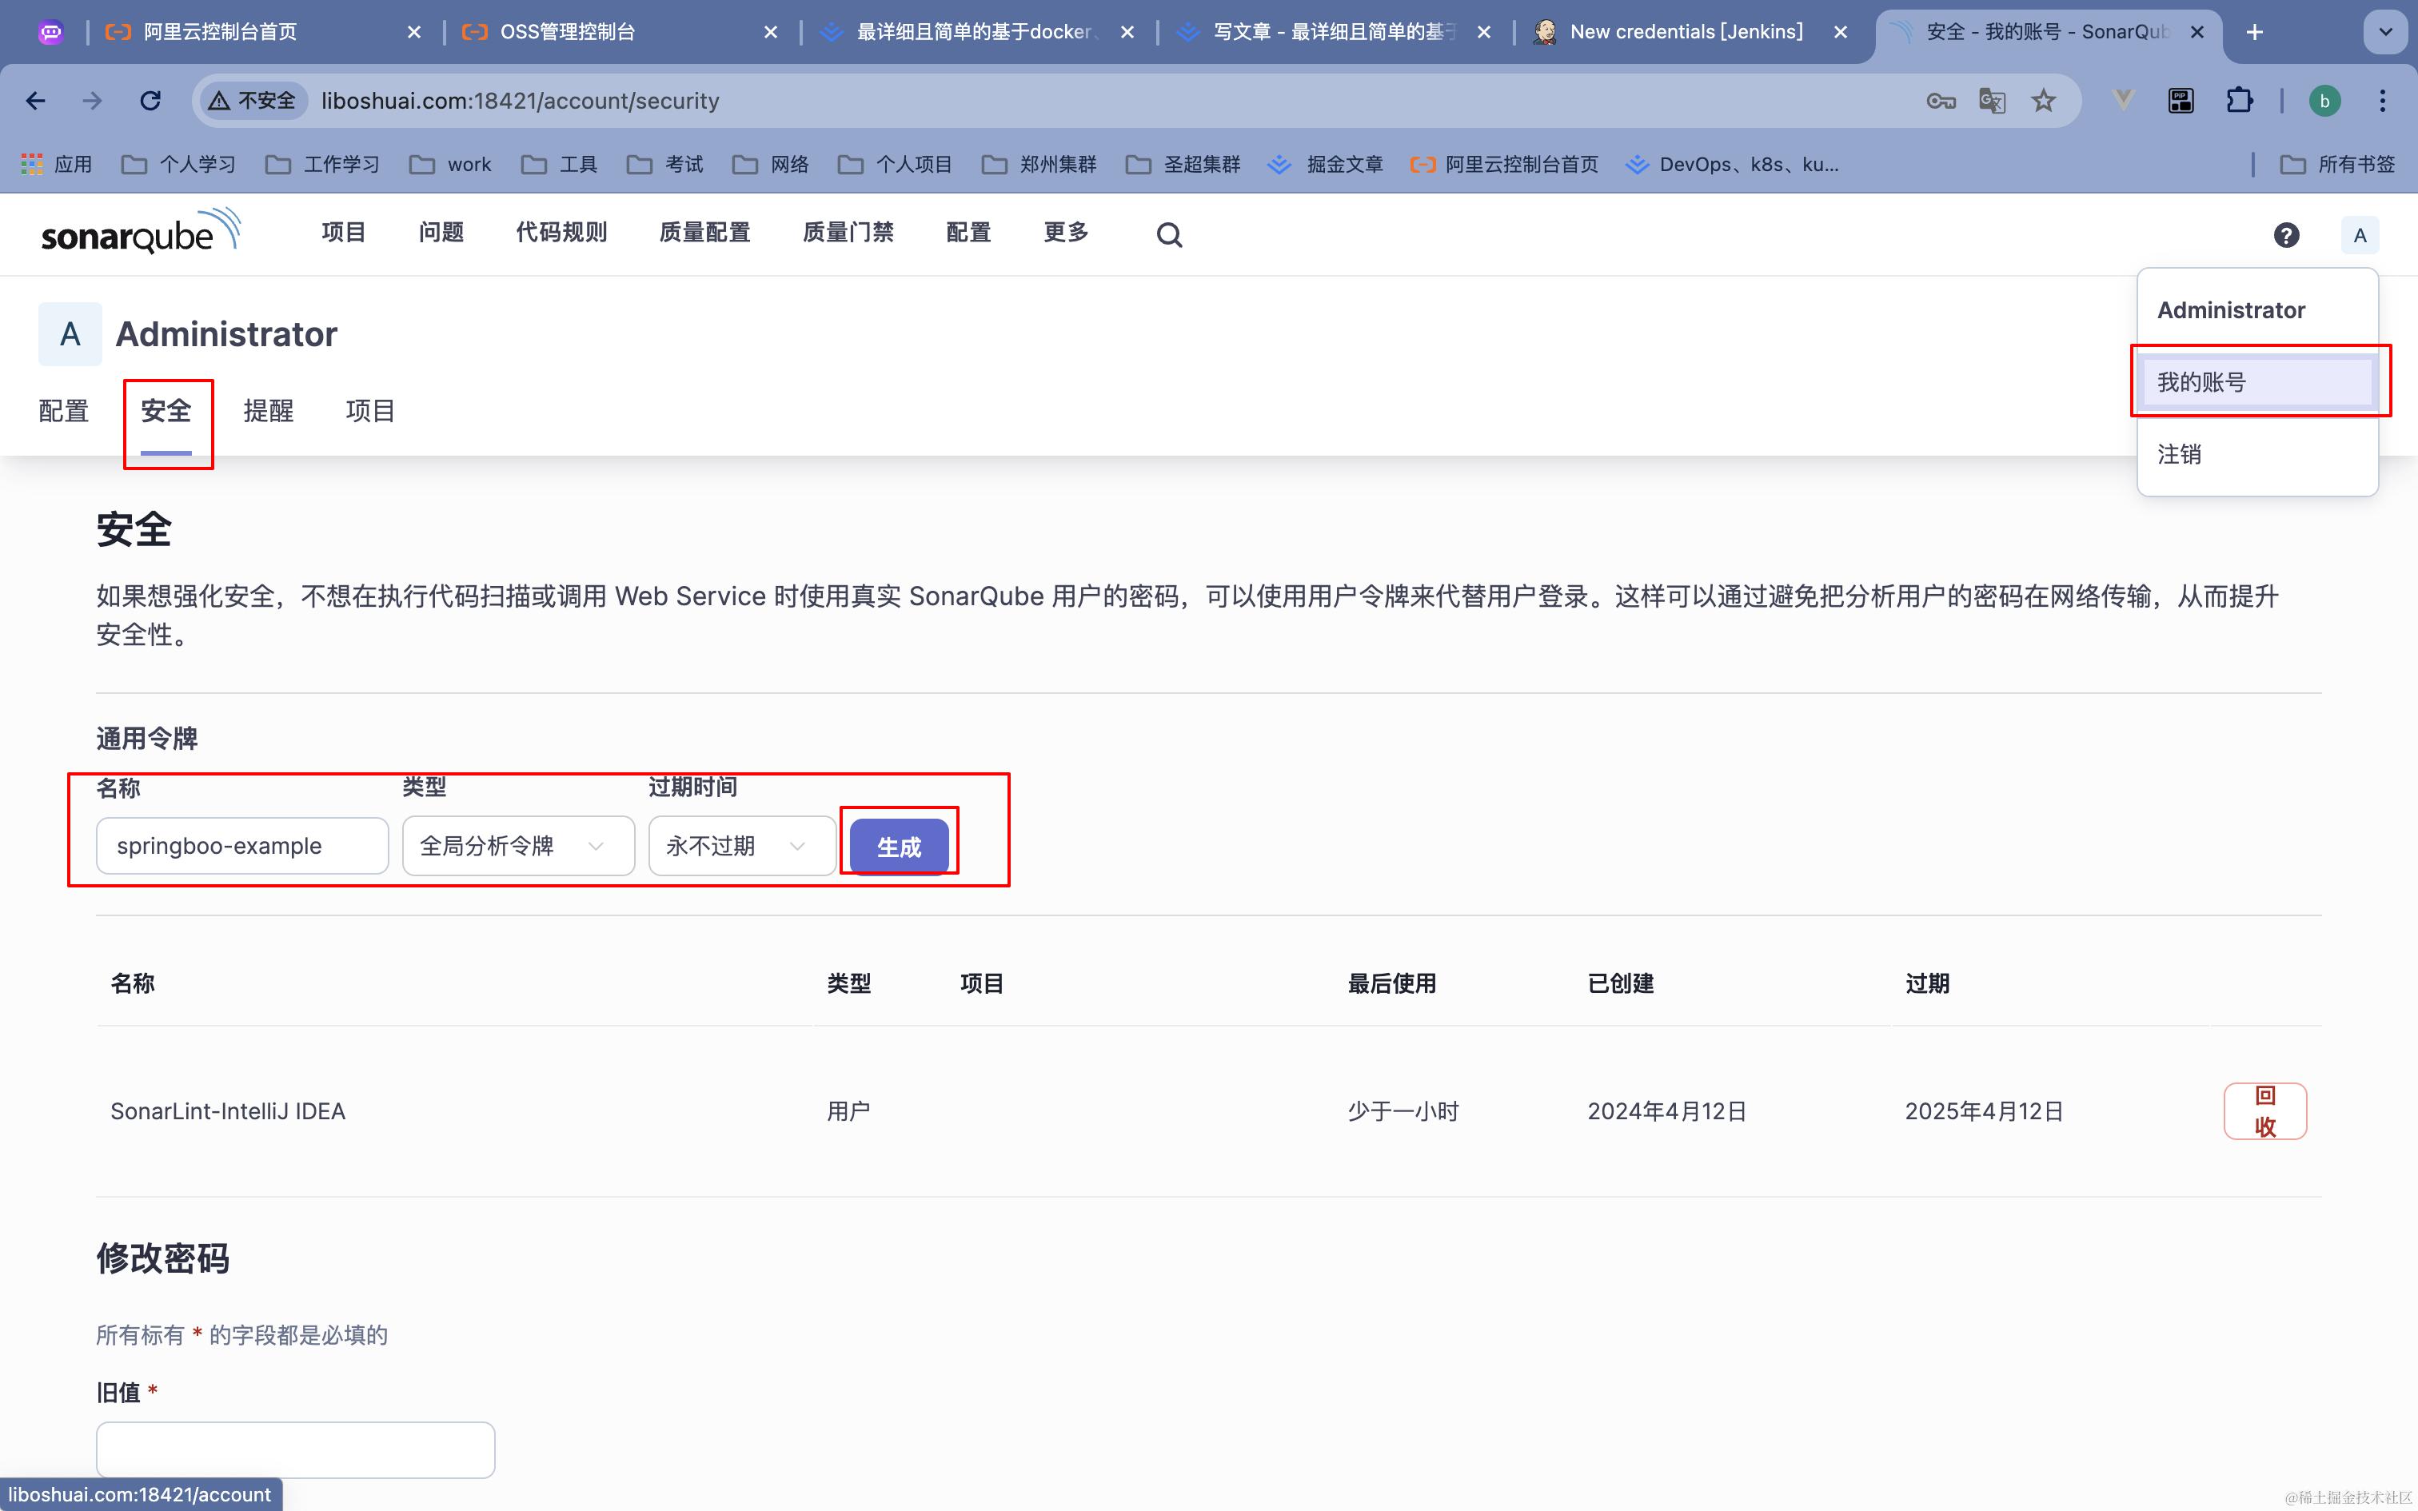The width and height of the screenshot is (2418, 1511).
Task: Click the 生成 token button
Action: point(898,847)
